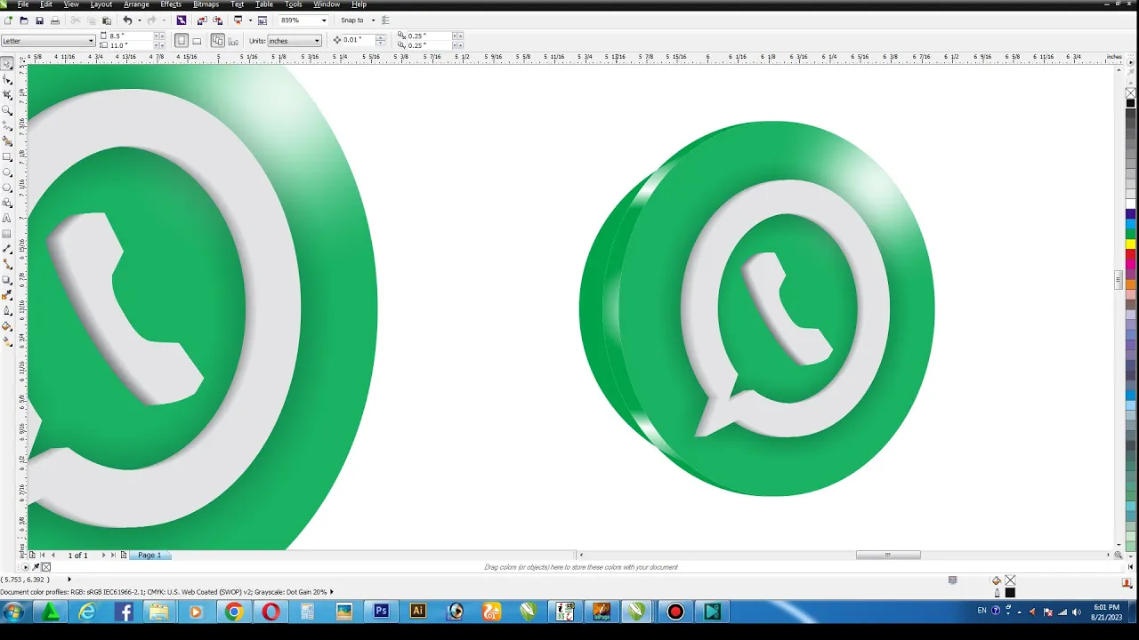Open Google Chrome from the taskbar

[233, 612]
